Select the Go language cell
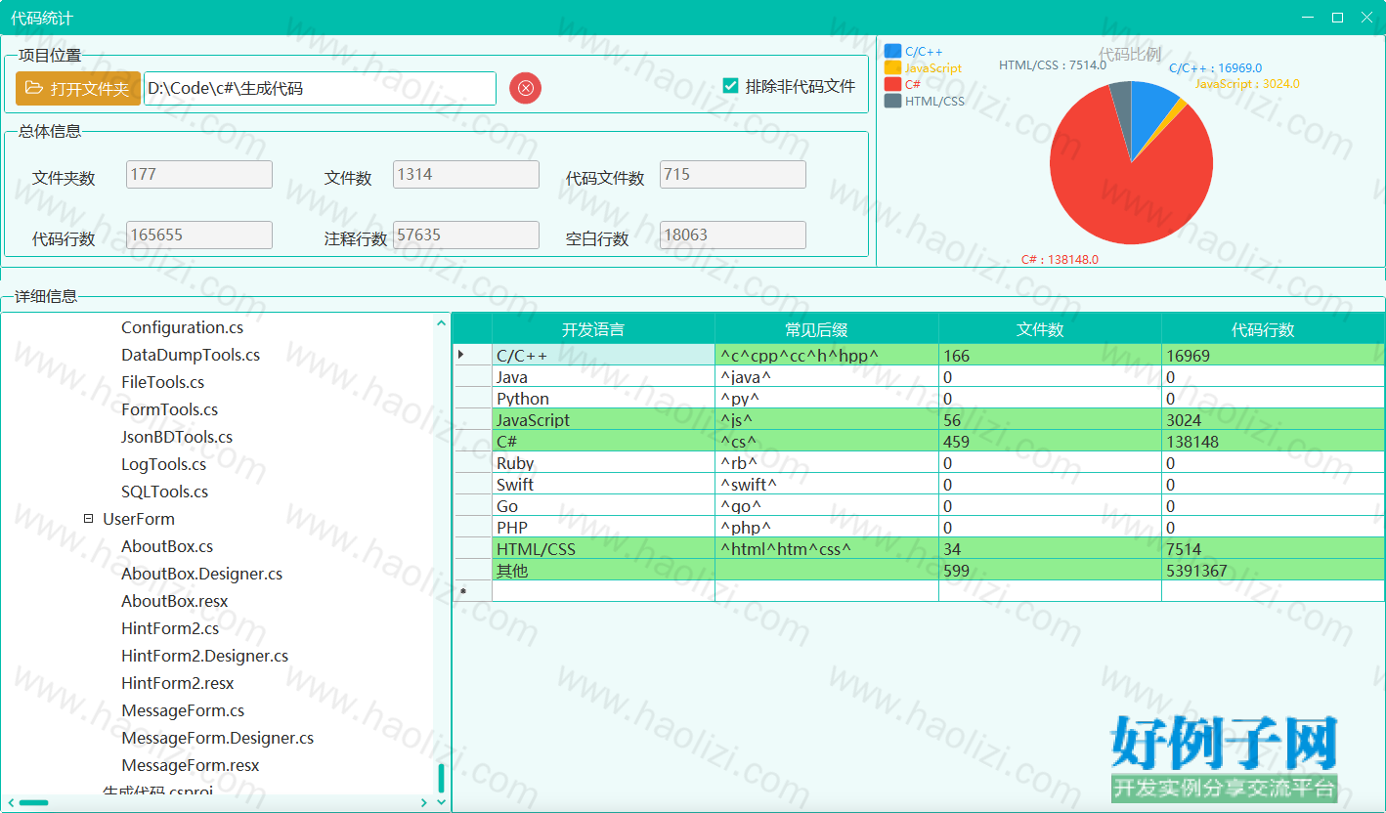This screenshot has height=813, width=1386. coord(603,505)
